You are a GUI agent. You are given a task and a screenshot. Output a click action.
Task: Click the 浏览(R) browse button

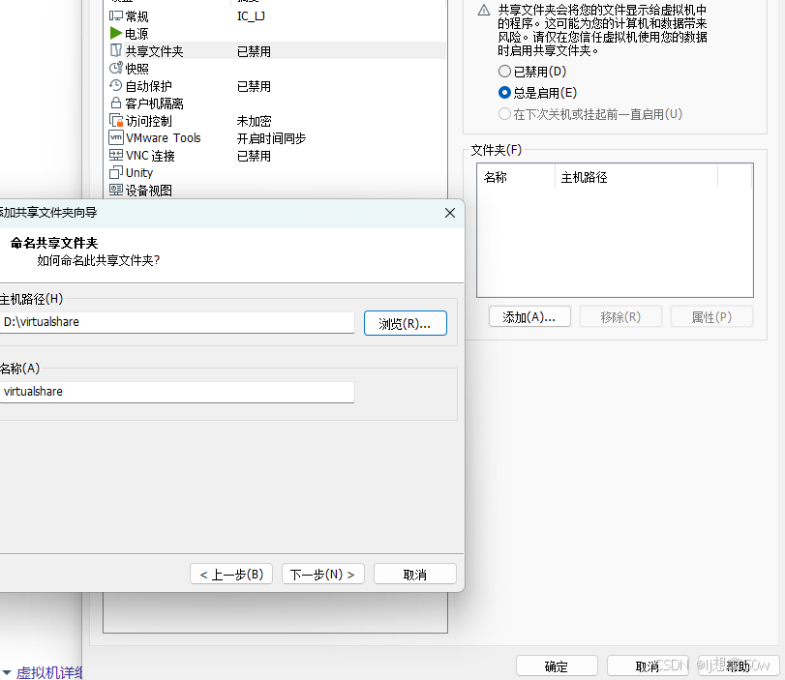405,322
